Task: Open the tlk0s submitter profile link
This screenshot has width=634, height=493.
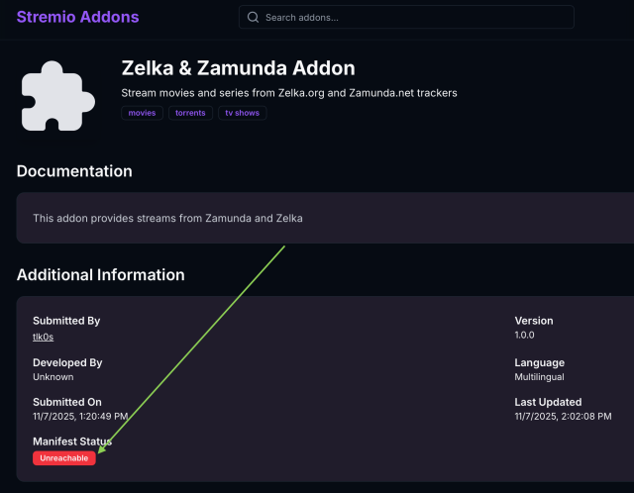Action: pos(44,337)
